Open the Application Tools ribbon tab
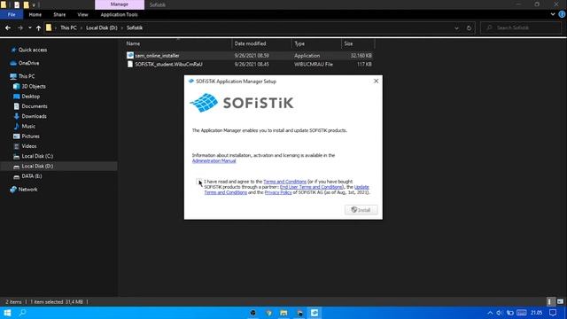This screenshot has height=319, width=567. [x=119, y=14]
